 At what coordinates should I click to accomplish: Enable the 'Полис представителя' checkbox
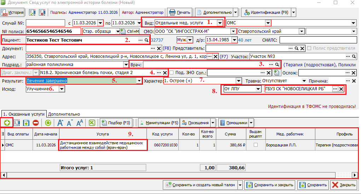(x=310, y=48)
